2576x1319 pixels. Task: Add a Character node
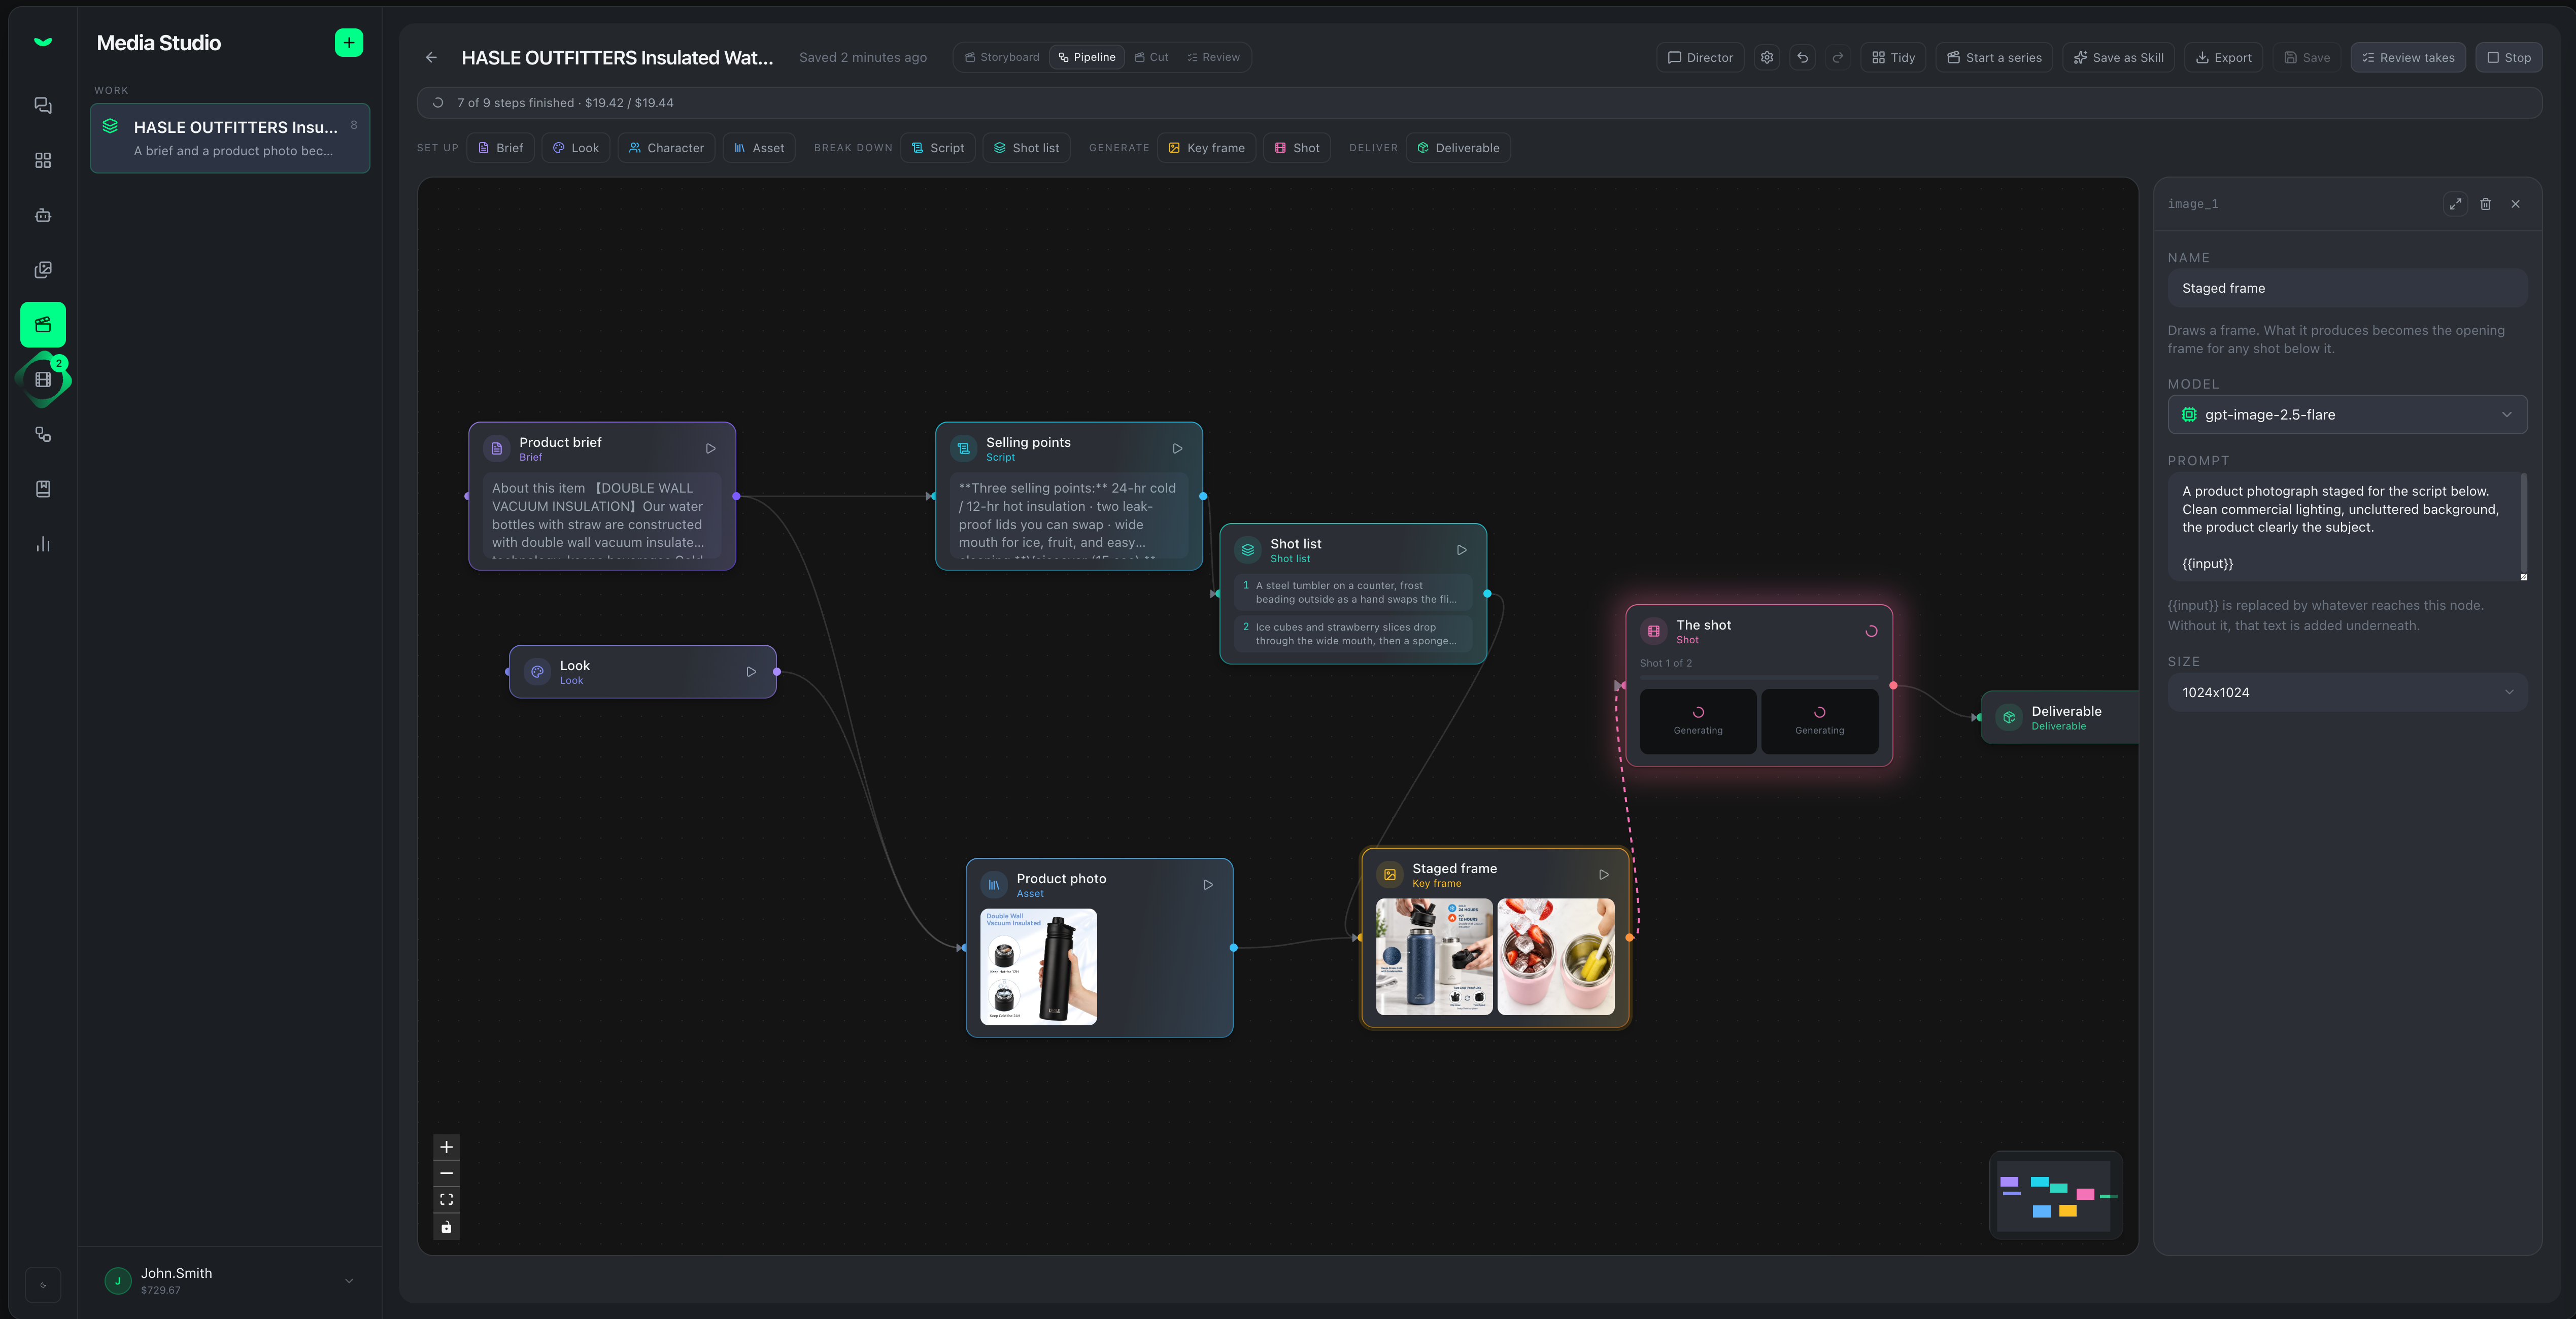[x=666, y=148]
